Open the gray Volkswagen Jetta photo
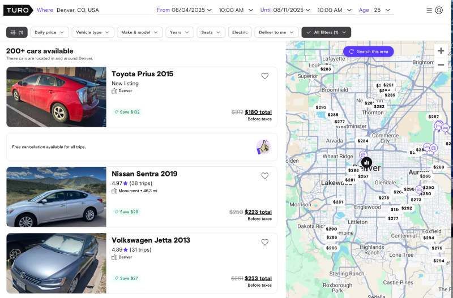The height and width of the screenshot is (298, 453). (x=56, y=263)
